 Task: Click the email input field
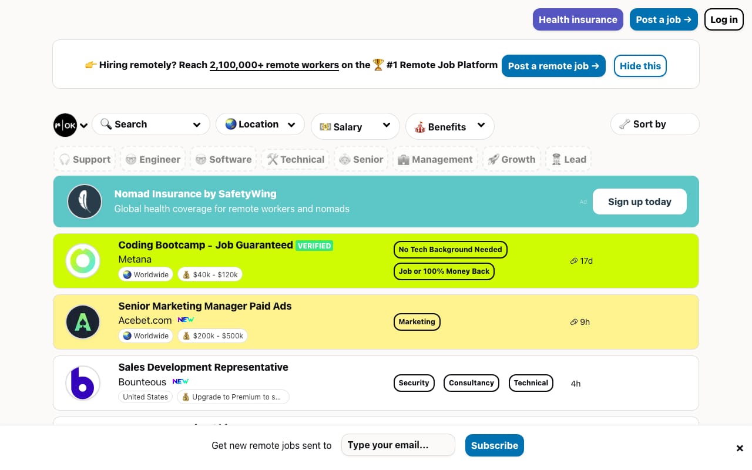(x=398, y=445)
